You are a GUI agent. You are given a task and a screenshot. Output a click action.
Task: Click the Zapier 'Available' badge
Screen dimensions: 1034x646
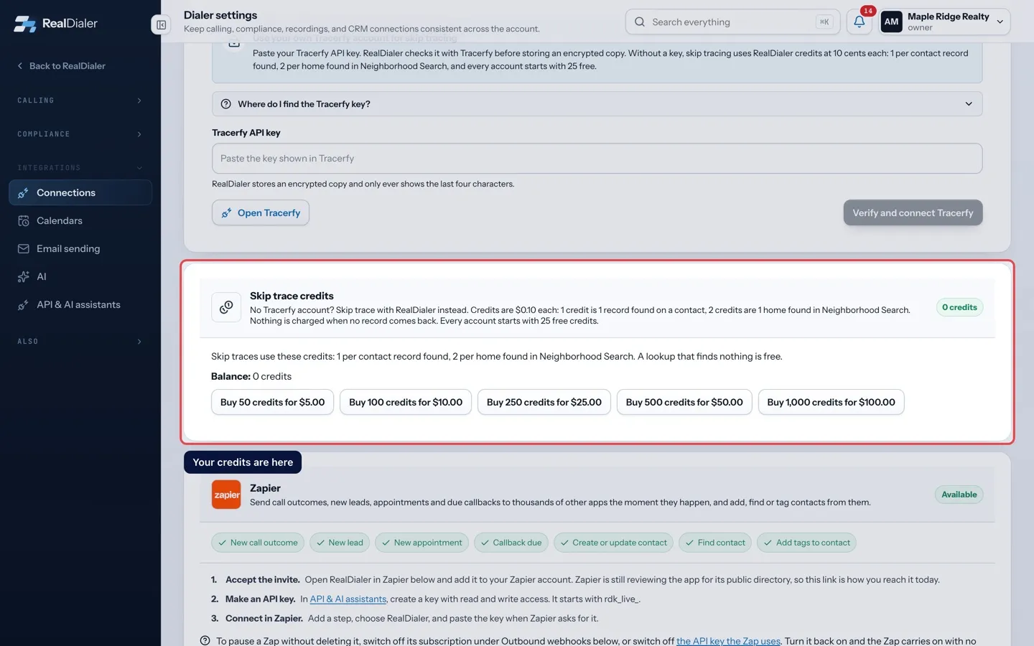coord(959,495)
